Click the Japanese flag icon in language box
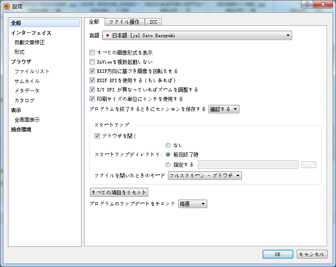336x267 pixels. coord(108,35)
